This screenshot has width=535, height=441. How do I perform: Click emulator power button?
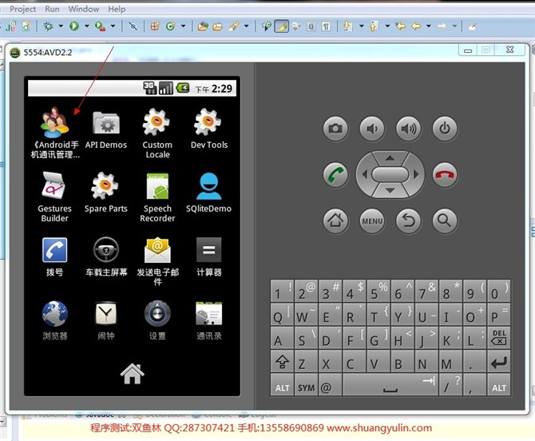tap(445, 129)
